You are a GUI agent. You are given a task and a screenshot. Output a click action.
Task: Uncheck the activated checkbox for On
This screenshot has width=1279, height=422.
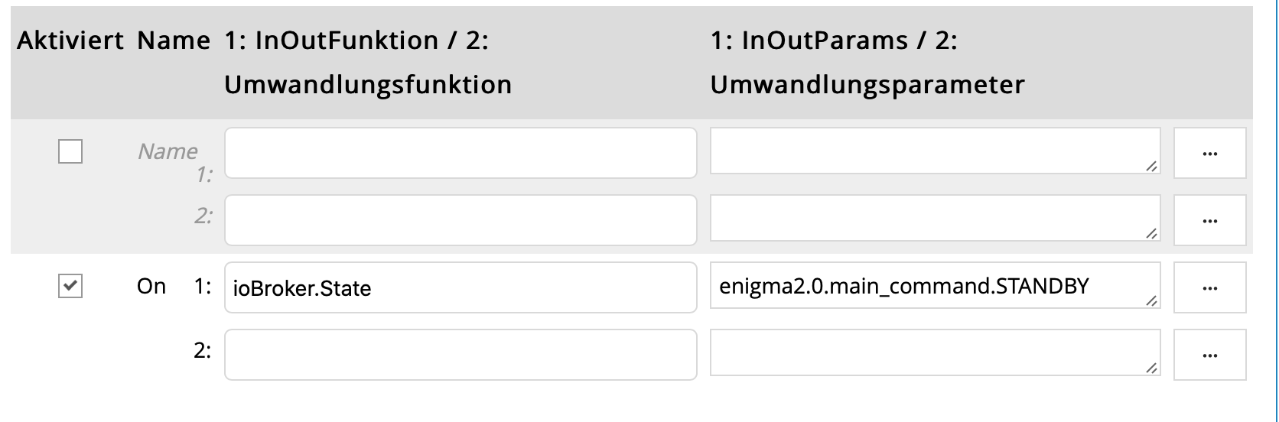tap(70, 286)
